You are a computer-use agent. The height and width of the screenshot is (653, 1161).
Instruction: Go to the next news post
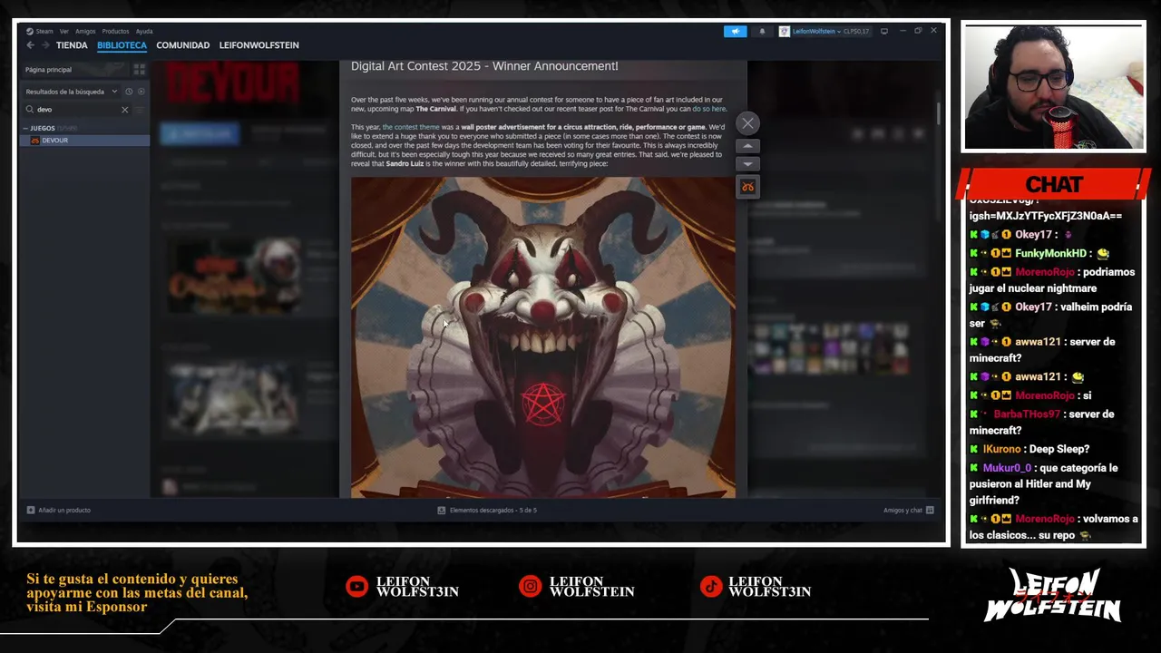(x=747, y=164)
